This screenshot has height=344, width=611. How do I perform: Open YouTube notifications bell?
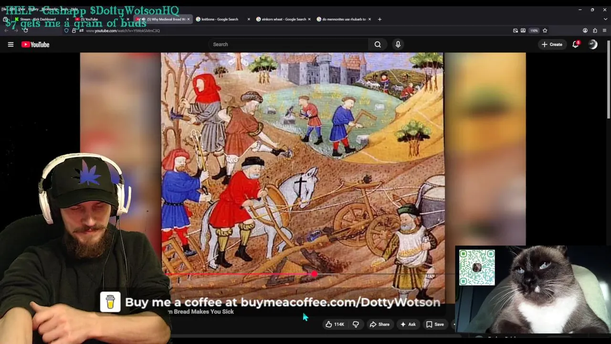(x=576, y=44)
